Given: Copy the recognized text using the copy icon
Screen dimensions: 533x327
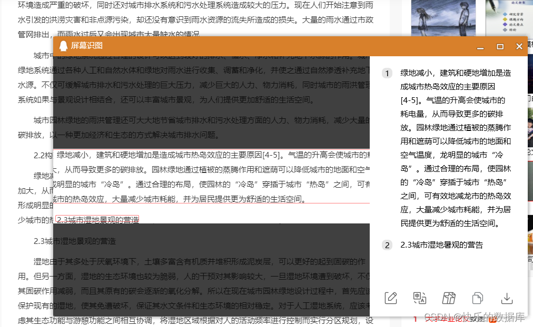Looking at the screenshot, I should (477, 298).
